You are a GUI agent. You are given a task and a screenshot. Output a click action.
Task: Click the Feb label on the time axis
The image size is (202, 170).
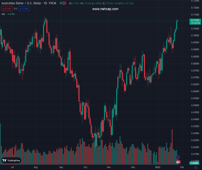coord(182,167)
